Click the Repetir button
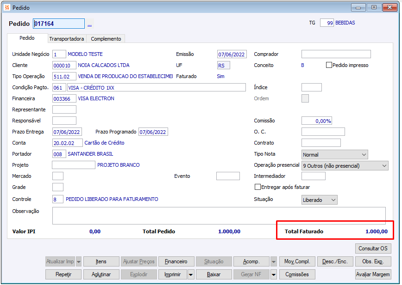 [63, 274]
